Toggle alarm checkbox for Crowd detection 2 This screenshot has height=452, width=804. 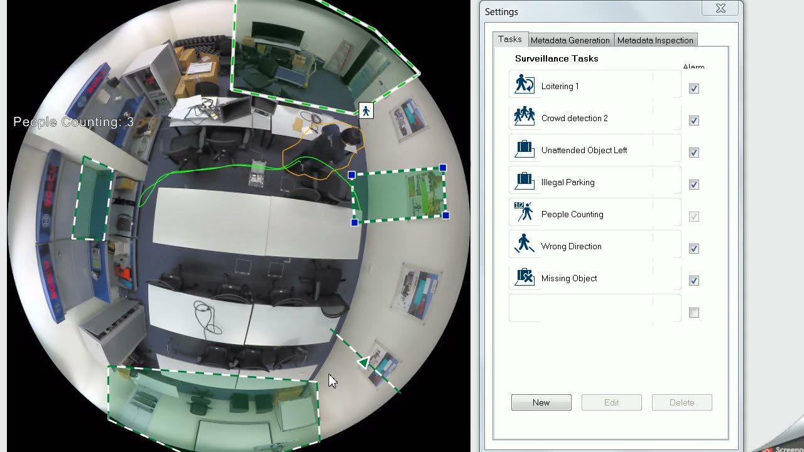coord(694,121)
